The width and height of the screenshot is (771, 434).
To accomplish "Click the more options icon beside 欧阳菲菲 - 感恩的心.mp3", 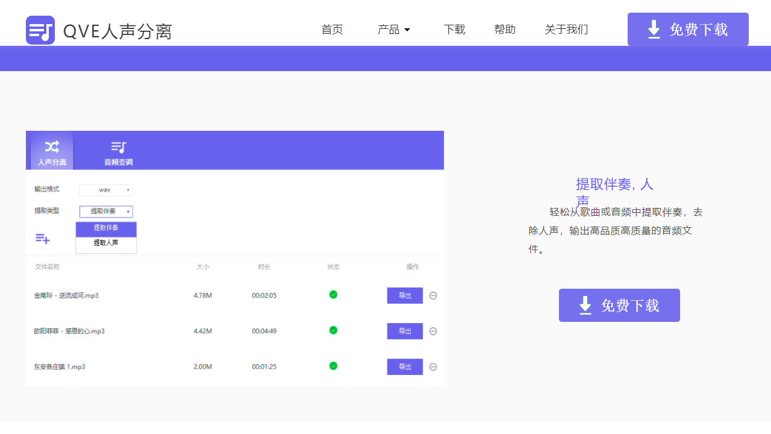I will click(x=433, y=331).
